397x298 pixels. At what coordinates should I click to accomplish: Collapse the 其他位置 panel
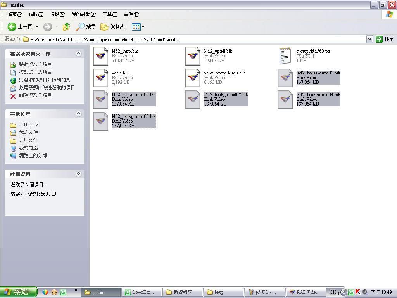78,114
